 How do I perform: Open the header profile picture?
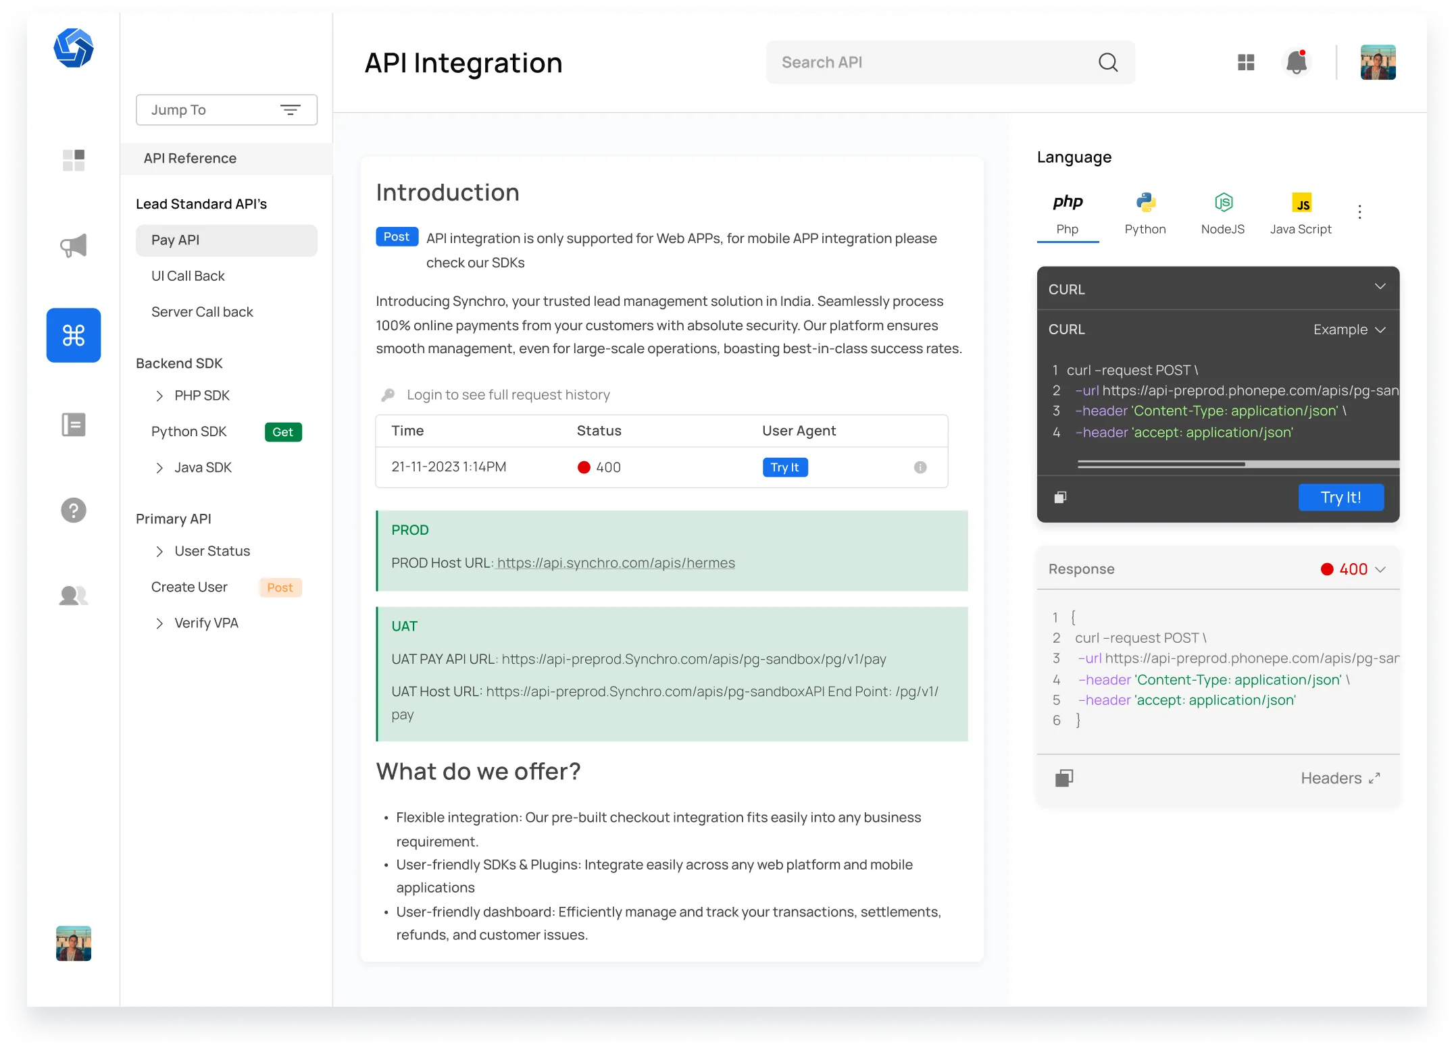tap(1378, 62)
